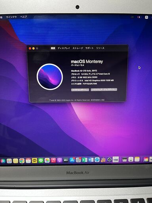Open the Apple TV app
Screen dimensions: 152x203
tap(66, 160)
